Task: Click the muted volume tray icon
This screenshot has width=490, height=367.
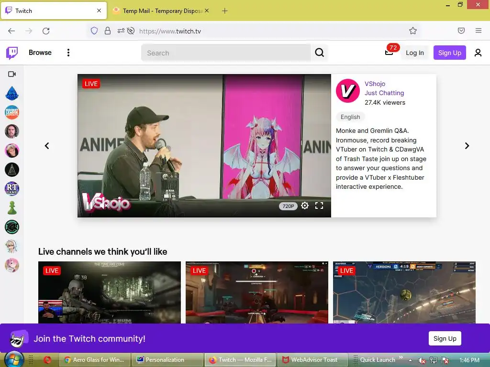Action: [x=422, y=360]
